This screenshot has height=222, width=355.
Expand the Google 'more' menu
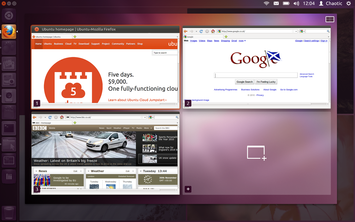[x=242, y=41]
